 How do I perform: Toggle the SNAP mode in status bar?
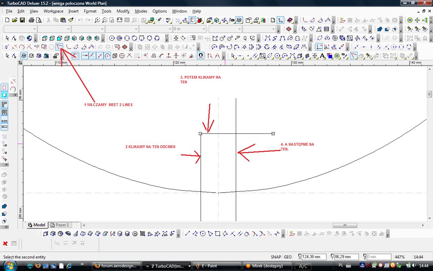click(276, 257)
